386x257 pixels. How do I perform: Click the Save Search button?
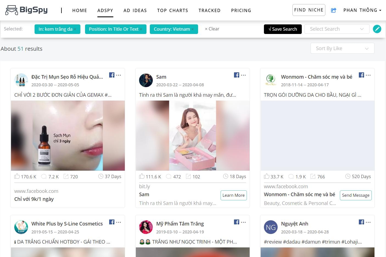pyautogui.click(x=283, y=29)
